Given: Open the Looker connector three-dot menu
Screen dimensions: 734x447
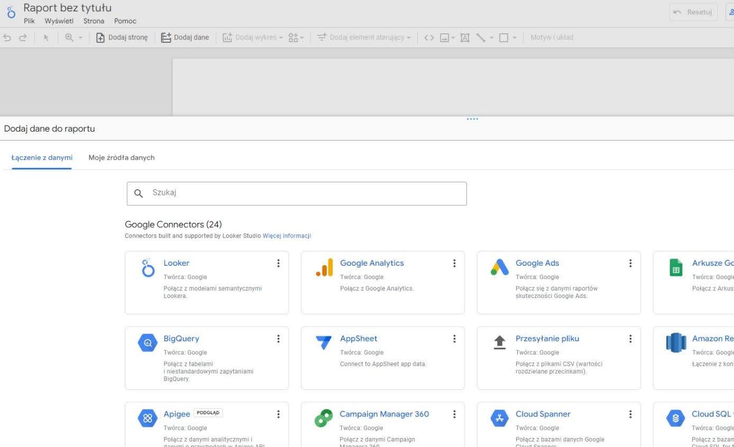Looking at the screenshot, I should [x=278, y=263].
